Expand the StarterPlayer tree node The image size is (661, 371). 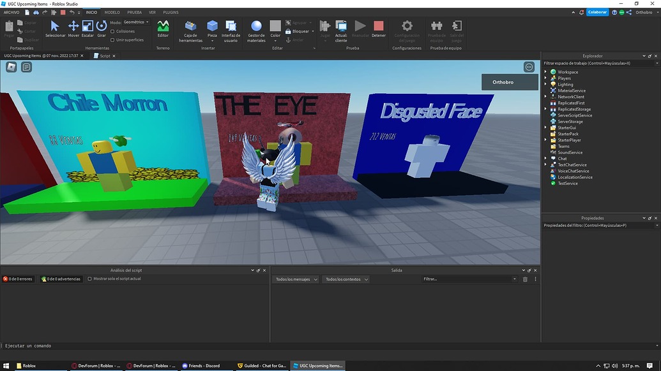545,140
